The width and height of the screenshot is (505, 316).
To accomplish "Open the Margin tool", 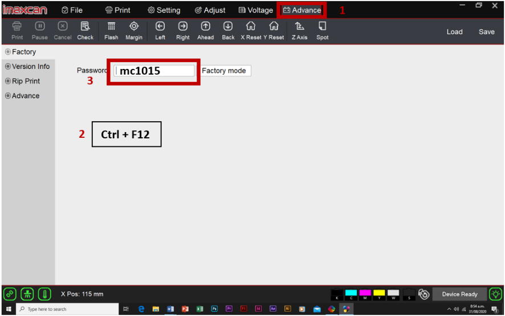I will click(x=134, y=31).
